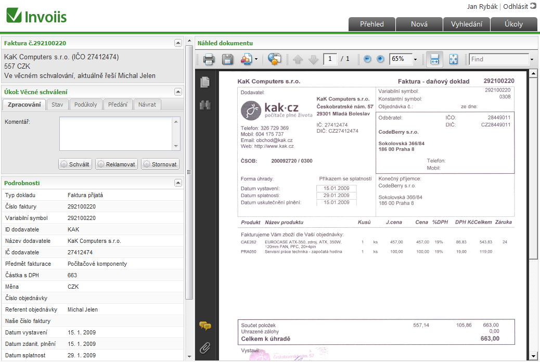This screenshot has width=540, height=362.
Task: Collapse the Úkol: Věcné schválení panel
Action: (x=178, y=92)
